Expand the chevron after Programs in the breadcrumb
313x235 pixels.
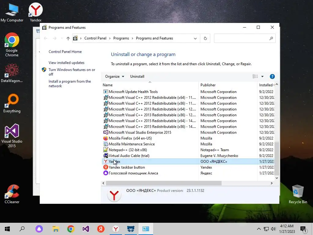(132, 38)
